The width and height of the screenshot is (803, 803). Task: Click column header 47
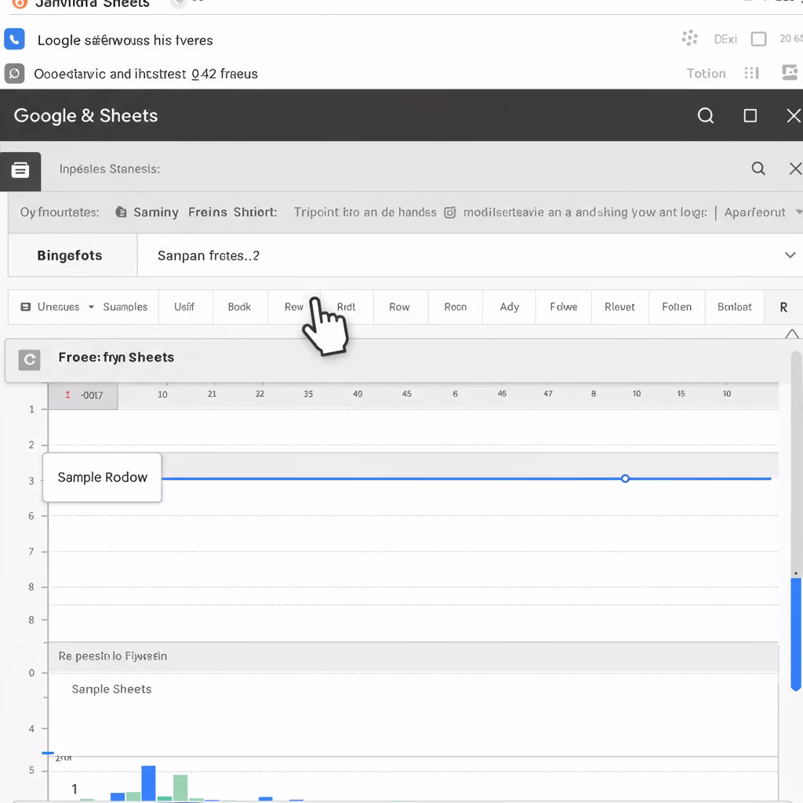(548, 394)
